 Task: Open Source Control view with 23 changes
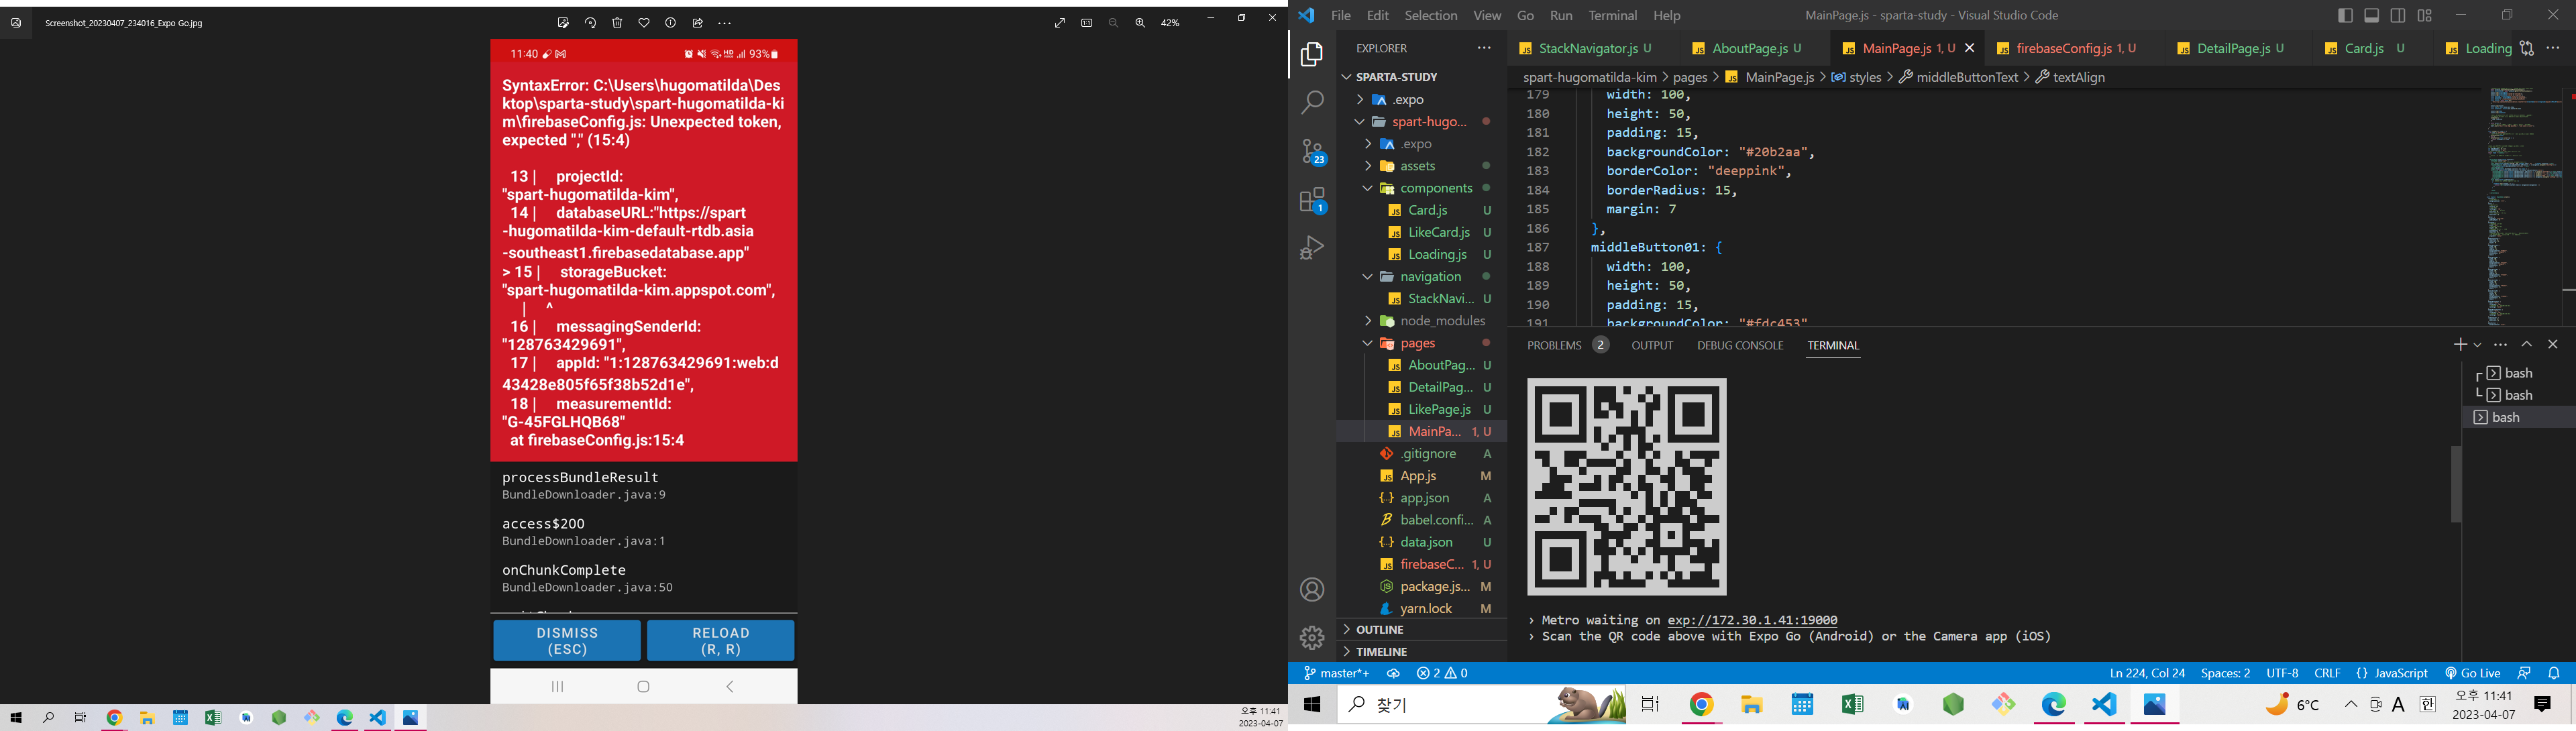tap(1313, 151)
